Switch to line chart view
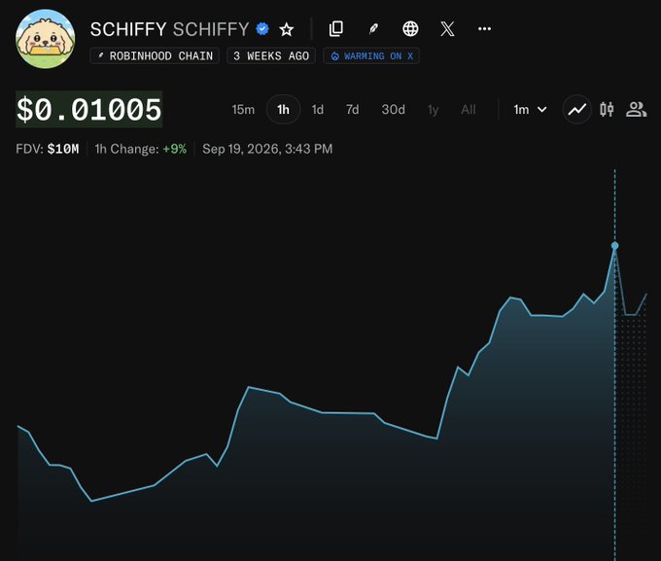This screenshot has width=661, height=561. coord(576,110)
